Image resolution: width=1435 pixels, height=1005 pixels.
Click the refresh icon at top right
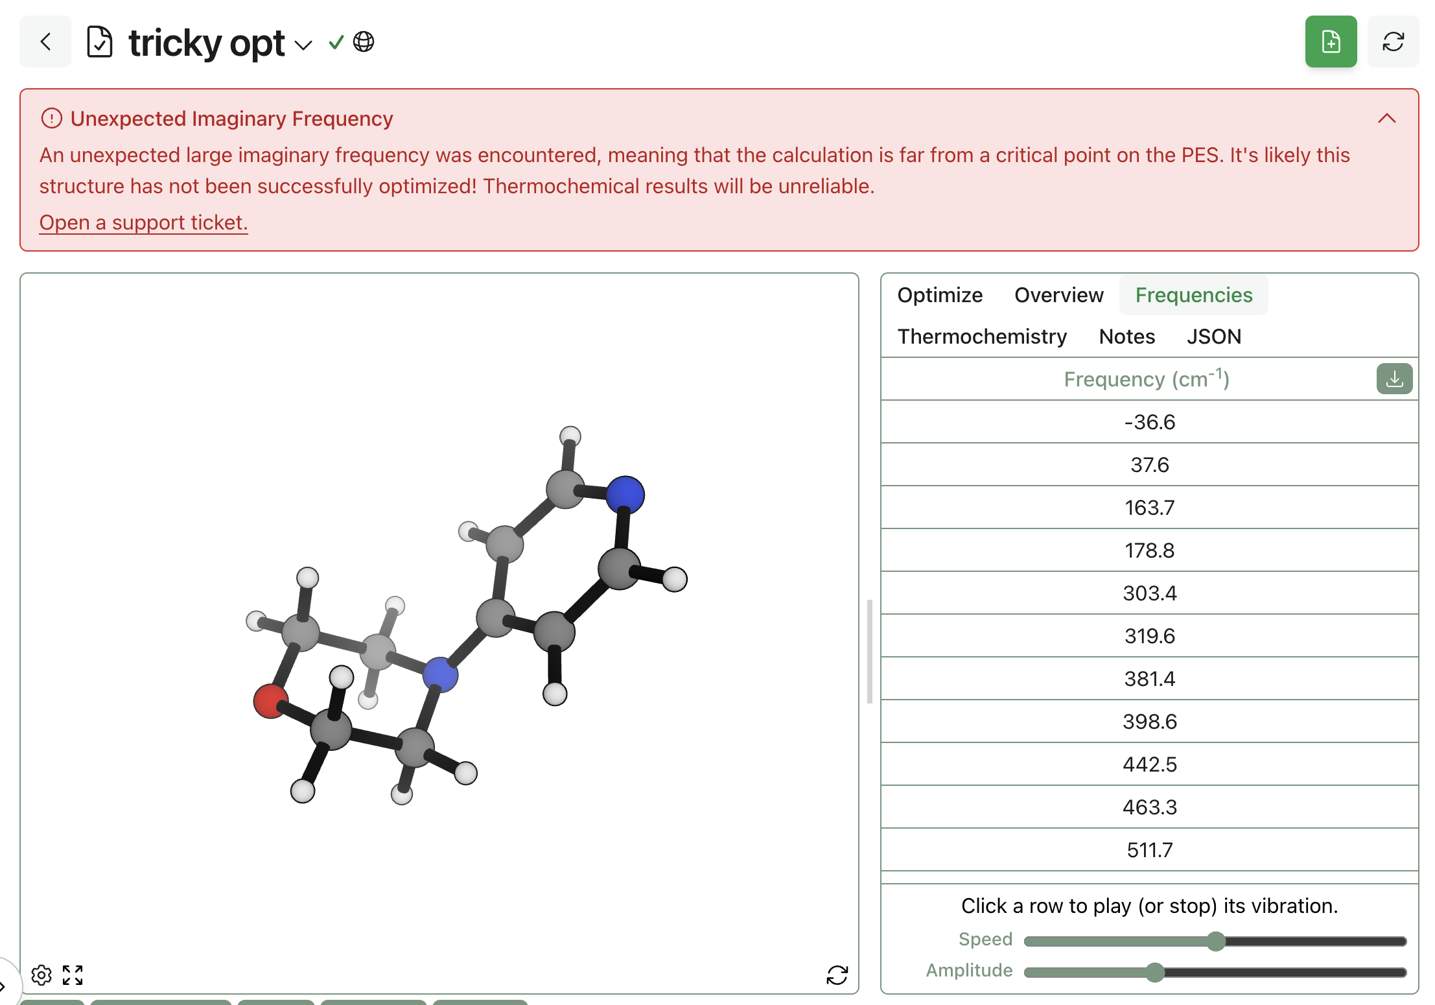[1393, 42]
